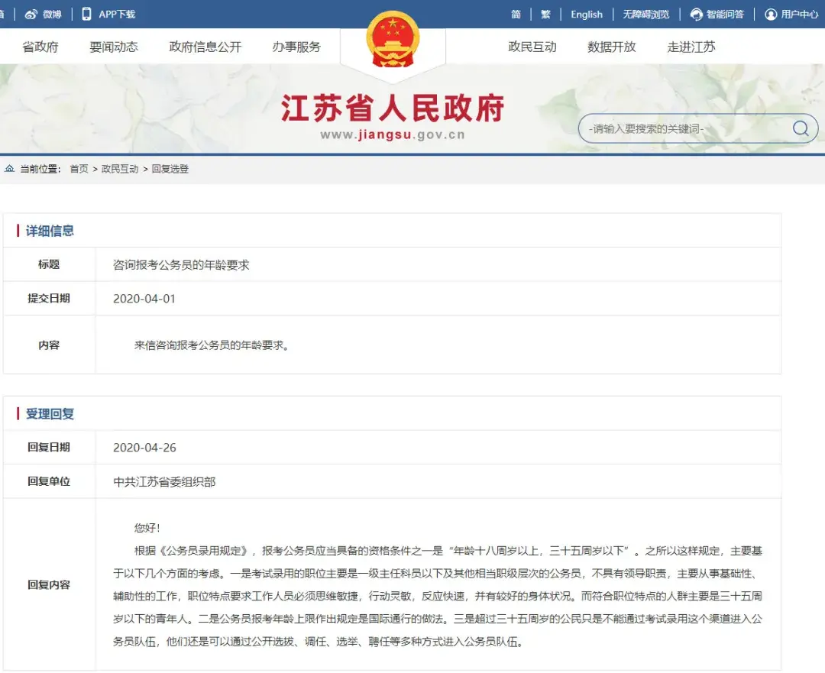Image resolution: width=825 pixels, height=673 pixels.
Task: Go to the 要闻动态 navigation item
Action: point(114,47)
